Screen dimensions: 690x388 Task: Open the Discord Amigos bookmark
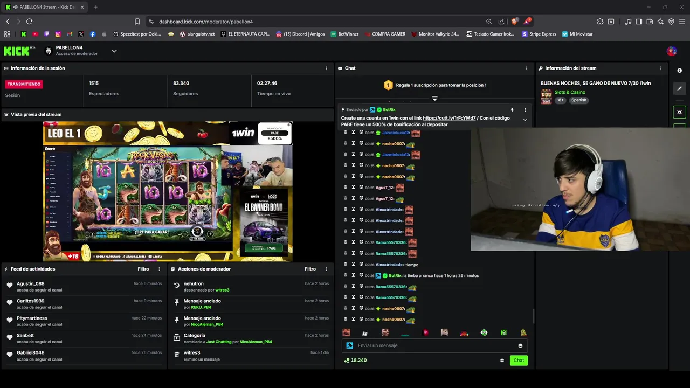(x=300, y=34)
